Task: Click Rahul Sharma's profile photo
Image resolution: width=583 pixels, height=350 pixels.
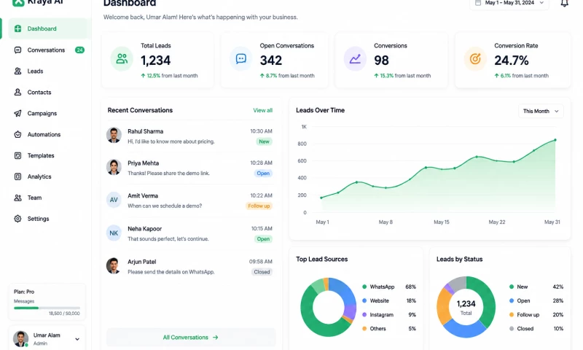Action: pyautogui.click(x=114, y=136)
